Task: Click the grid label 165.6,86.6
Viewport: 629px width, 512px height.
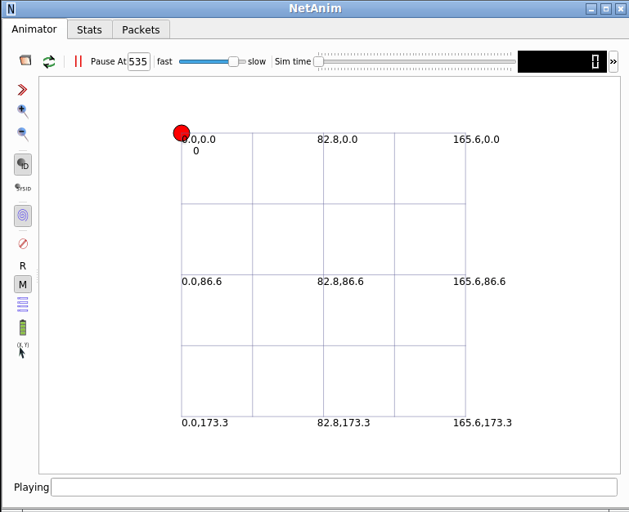Action: (x=479, y=282)
